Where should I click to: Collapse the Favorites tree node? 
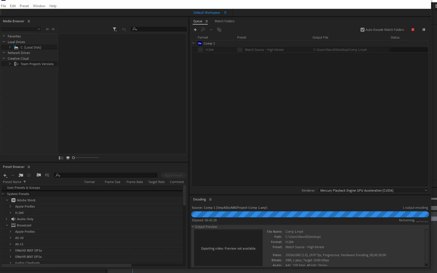coord(4,36)
